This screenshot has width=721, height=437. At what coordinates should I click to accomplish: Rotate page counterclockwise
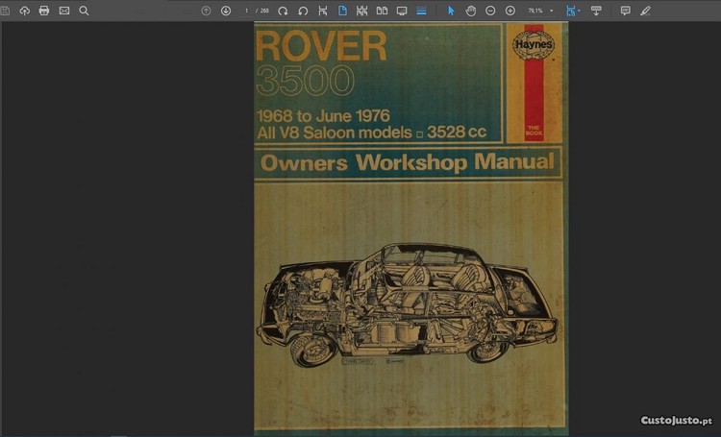point(303,11)
